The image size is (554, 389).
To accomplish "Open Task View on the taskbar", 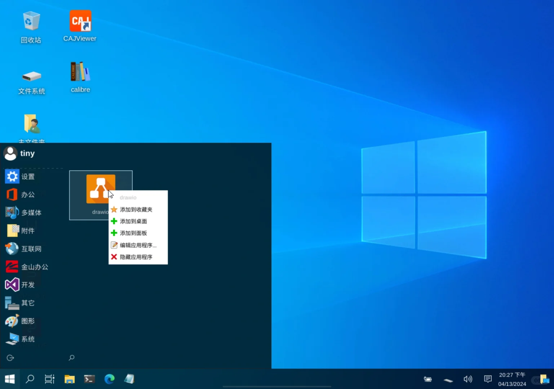I will click(x=49, y=379).
